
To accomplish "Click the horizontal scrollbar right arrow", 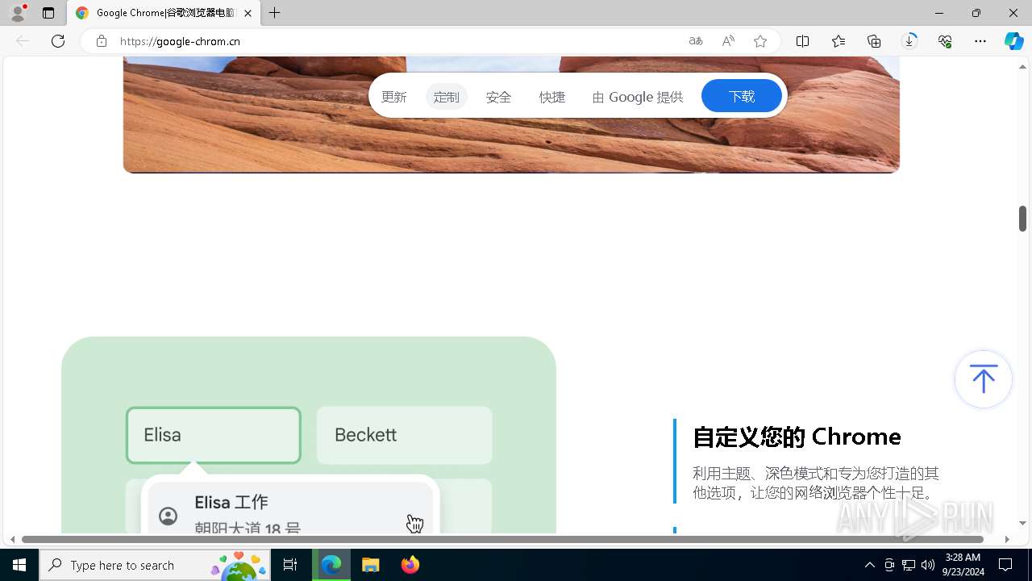I will click(1007, 539).
